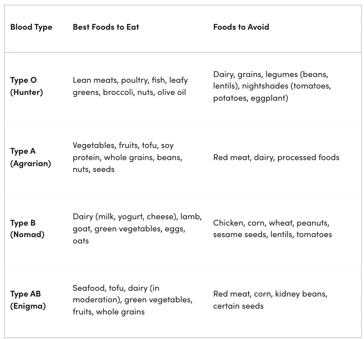This screenshot has height=339, width=364.
Task: Click the Type B best foods cell
Action: pyautogui.click(x=137, y=229)
